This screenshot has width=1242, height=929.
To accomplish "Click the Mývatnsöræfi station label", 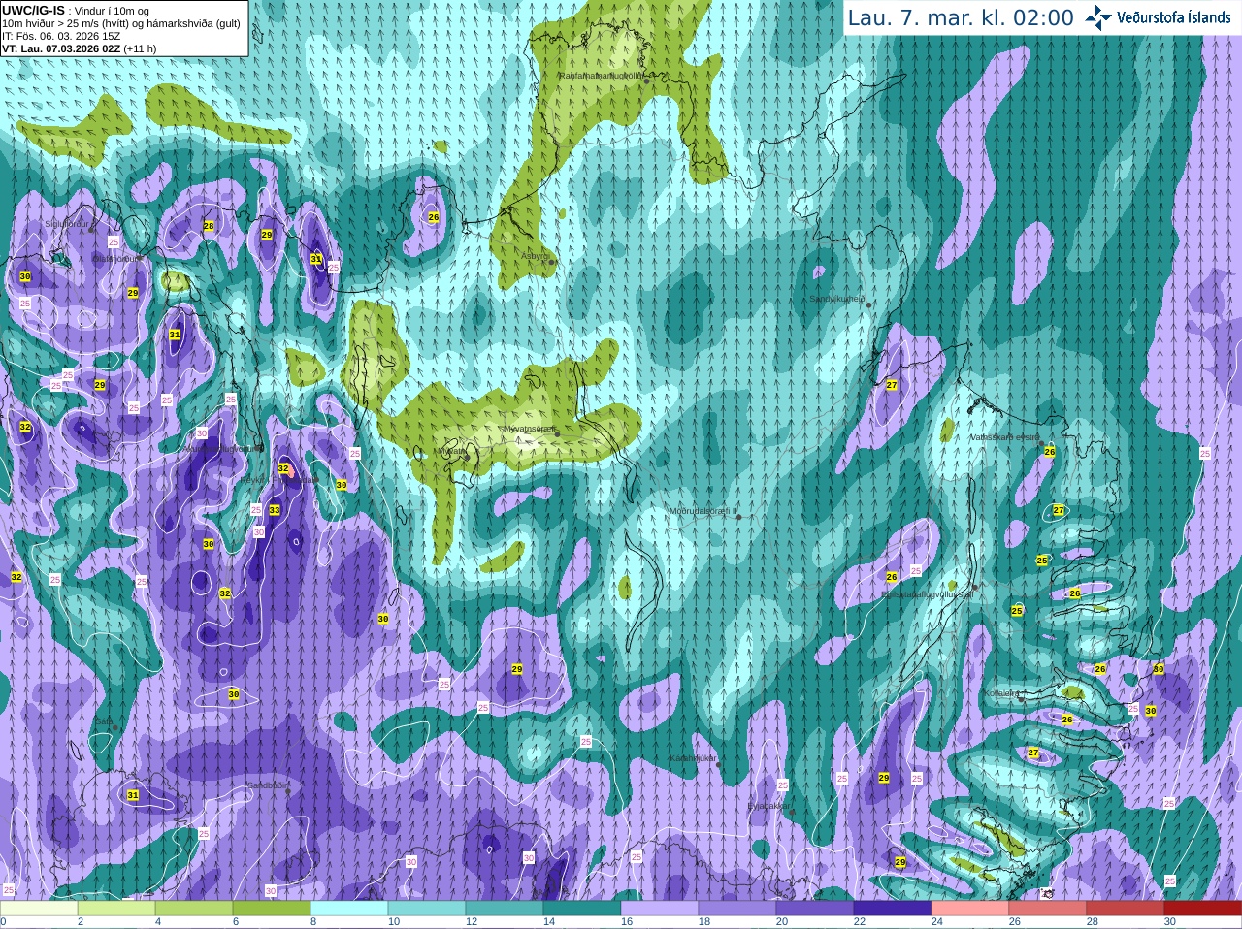I will (x=529, y=429).
